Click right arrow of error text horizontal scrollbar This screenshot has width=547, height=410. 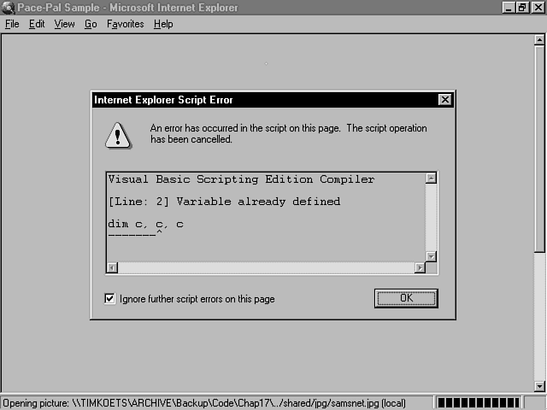pyautogui.click(x=419, y=268)
